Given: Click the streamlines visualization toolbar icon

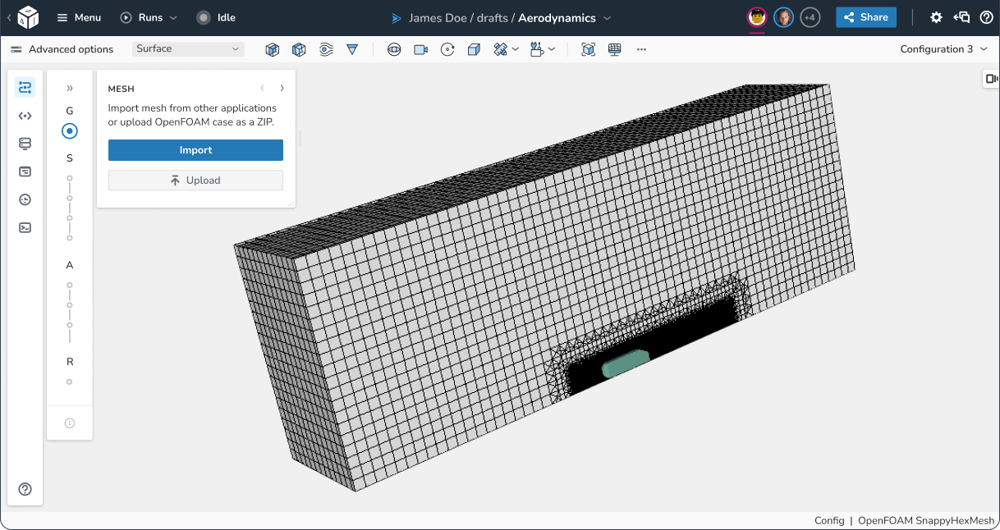Looking at the screenshot, I should coord(326,49).
